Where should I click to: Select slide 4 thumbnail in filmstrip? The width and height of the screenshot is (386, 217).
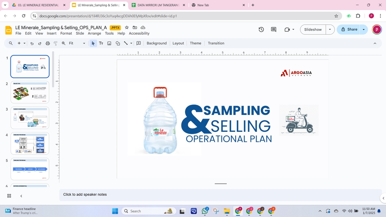[30, 143]
